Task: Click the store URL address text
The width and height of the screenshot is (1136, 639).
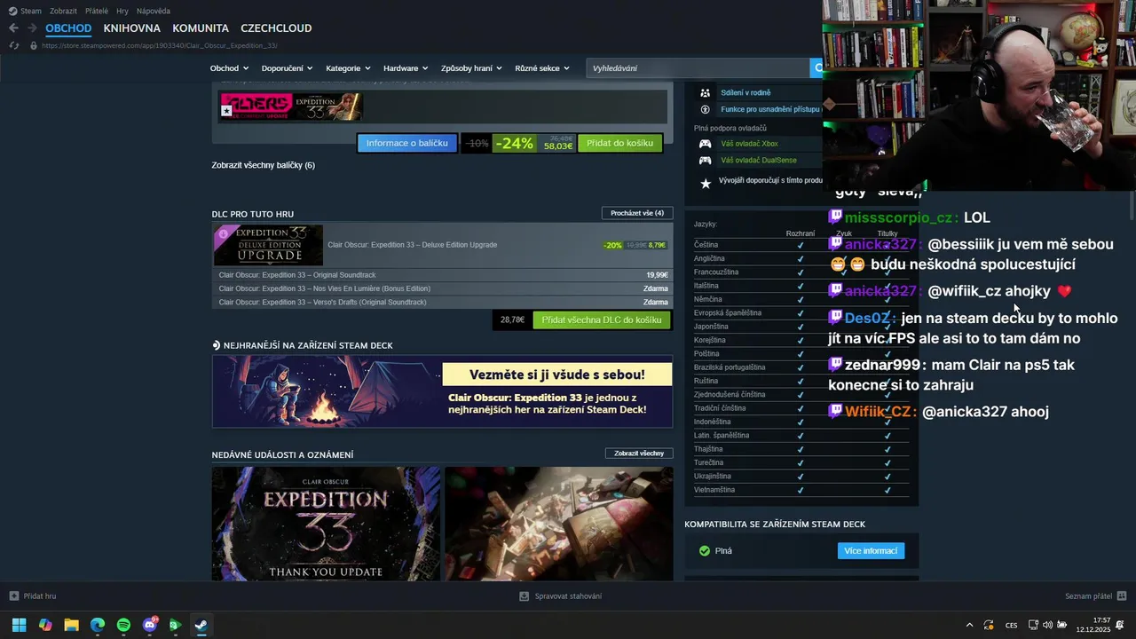Action: 160,45
